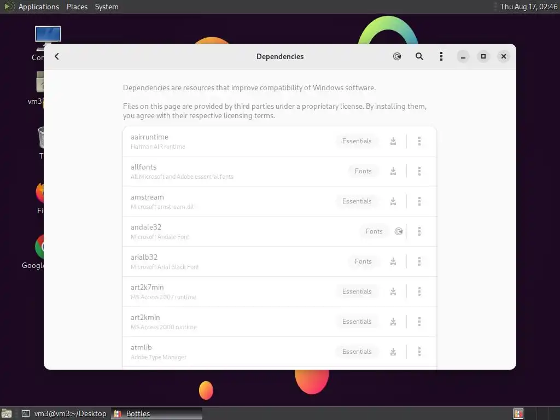Image resolution: width=560 pixels, height=420 pixels.
Task: Open options menu for amstream row
Action: [x=419, y=201]
